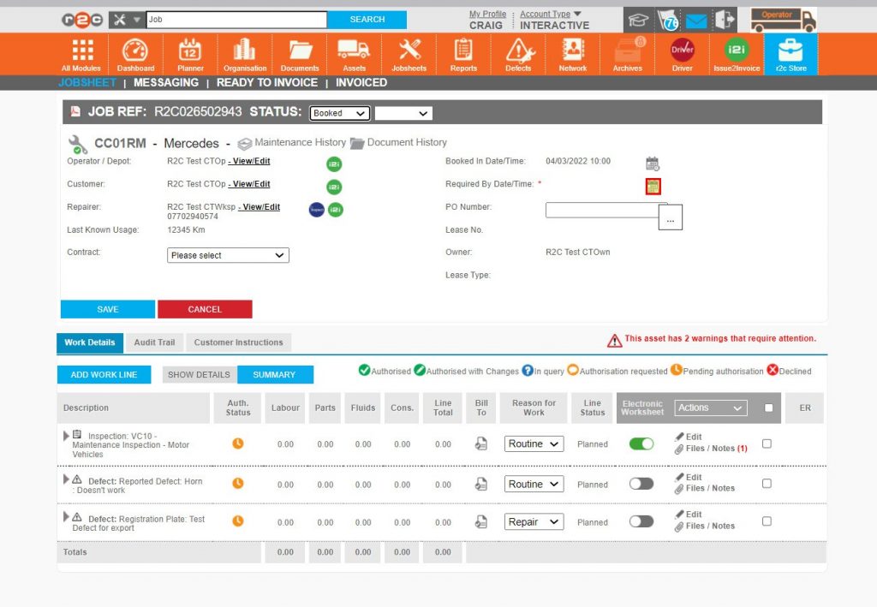Open the Actions dropdown in table header

coord(710,408)
